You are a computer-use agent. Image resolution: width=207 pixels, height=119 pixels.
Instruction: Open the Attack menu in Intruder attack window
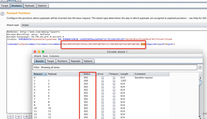click(37, 56)
